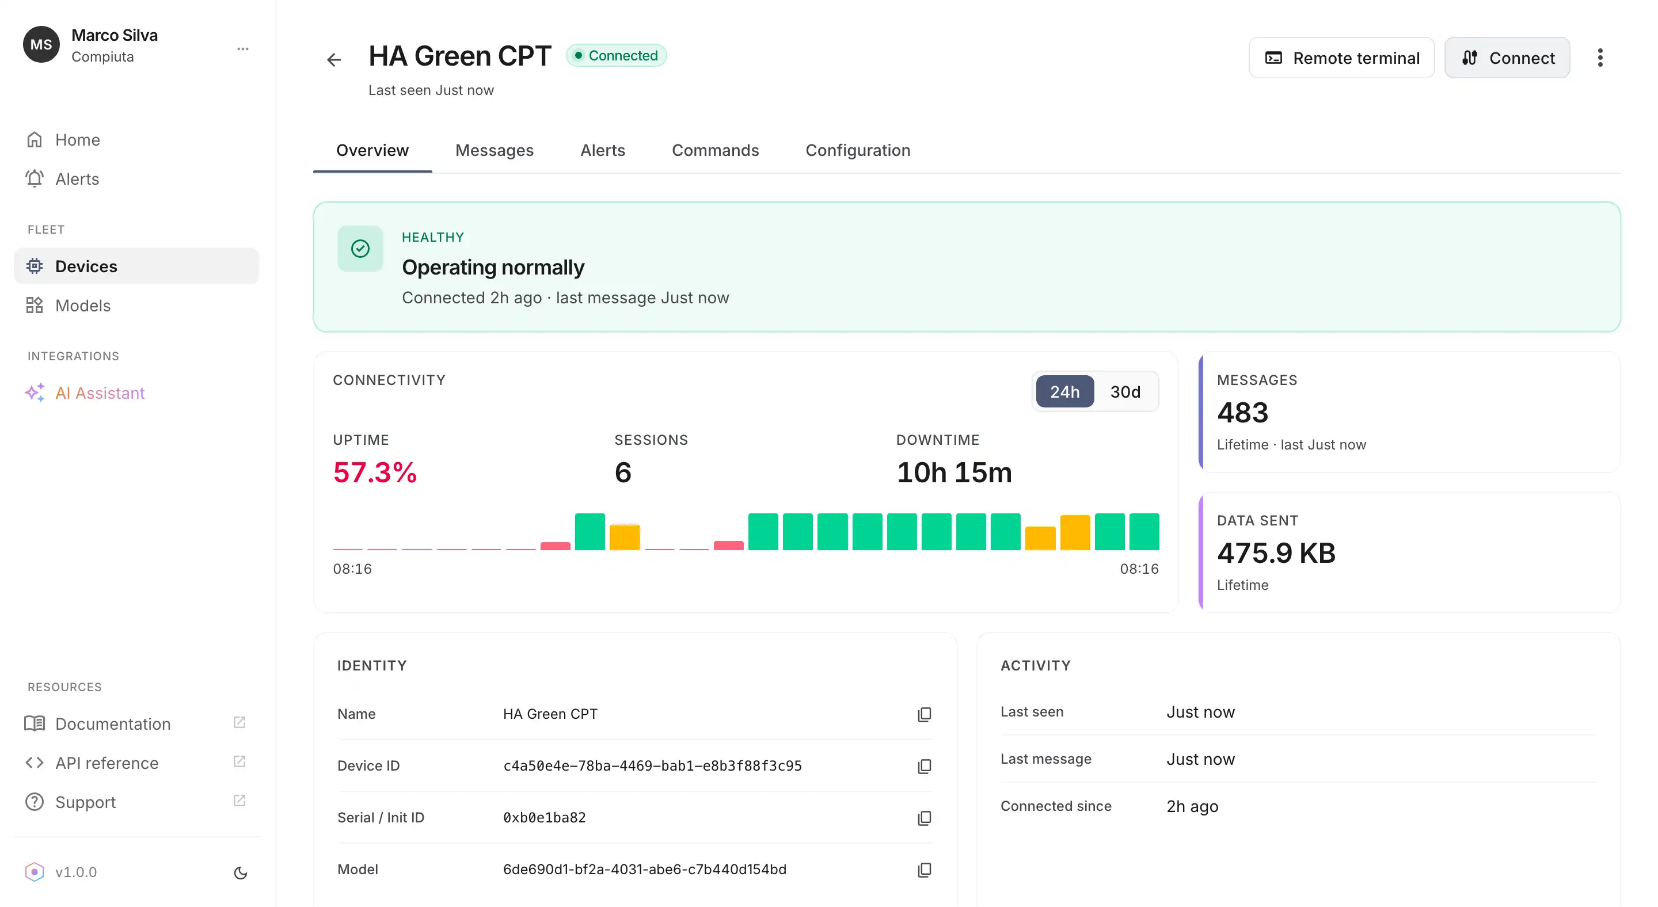
Task: Go back using the arrow icon
Action: (x=333, y=60)
